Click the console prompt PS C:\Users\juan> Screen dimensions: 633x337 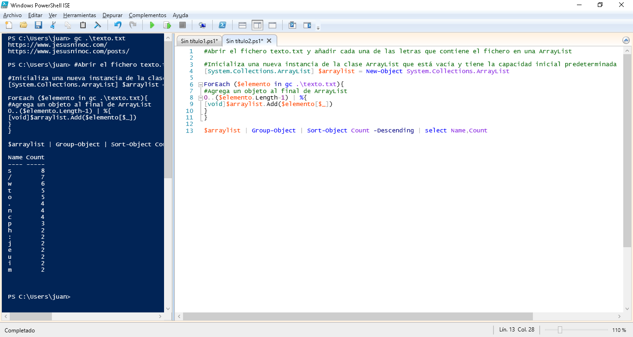[39, 297]
